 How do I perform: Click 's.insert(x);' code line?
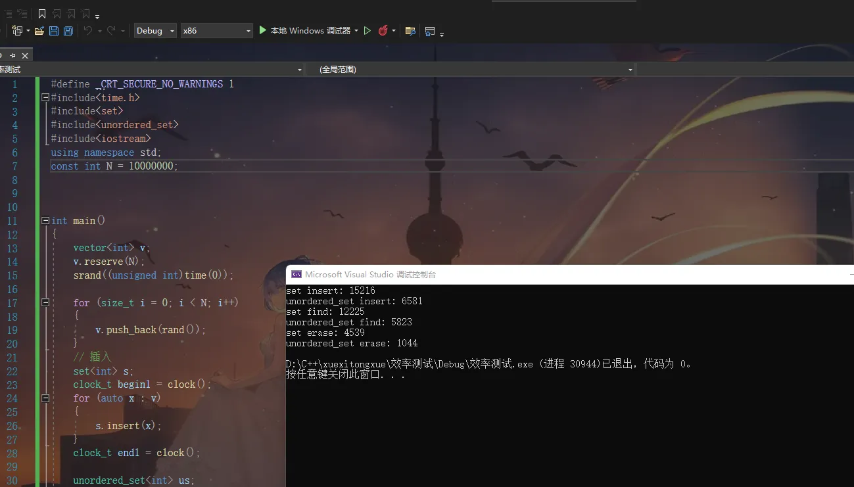[x=128, y=426]
